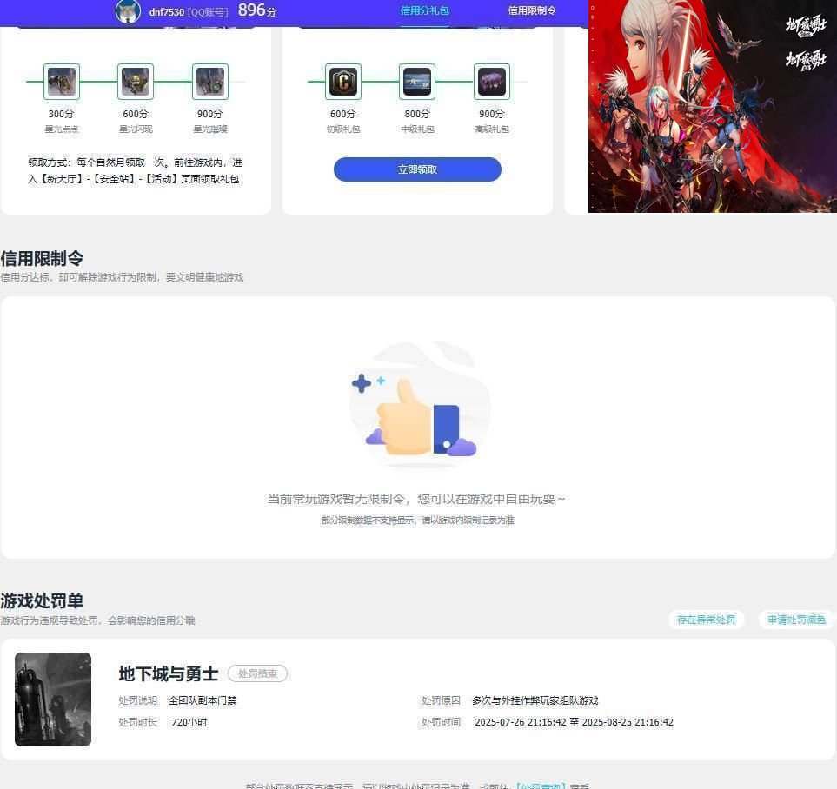
Task: Open the 地下城与勇士 character banner image
Action: click(713, 106)
